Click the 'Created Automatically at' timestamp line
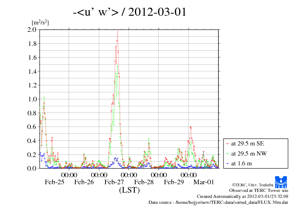The width and height of the screenshot is (295, 208). (242, 196)
